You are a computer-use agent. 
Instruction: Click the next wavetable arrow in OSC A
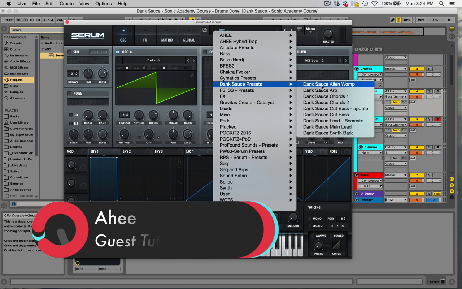point(194,60)
